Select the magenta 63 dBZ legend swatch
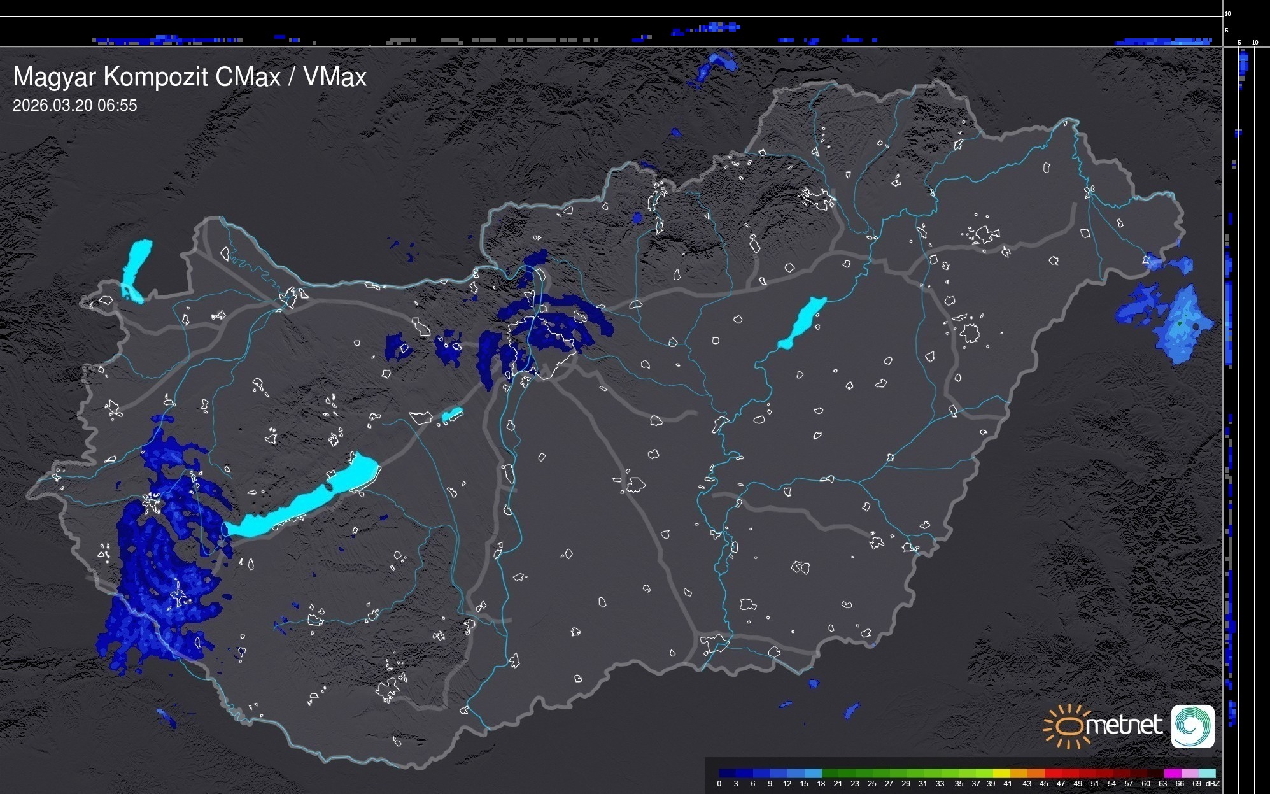1270x794 pixels. coord(1172,773)
